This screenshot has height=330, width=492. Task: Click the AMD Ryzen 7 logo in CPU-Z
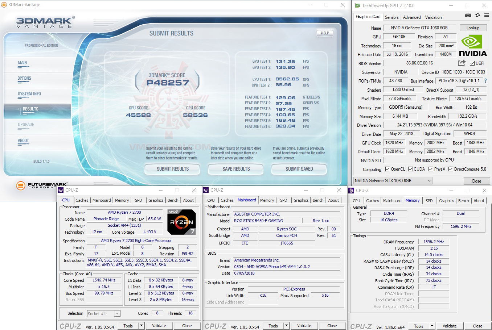pos(181,221)
